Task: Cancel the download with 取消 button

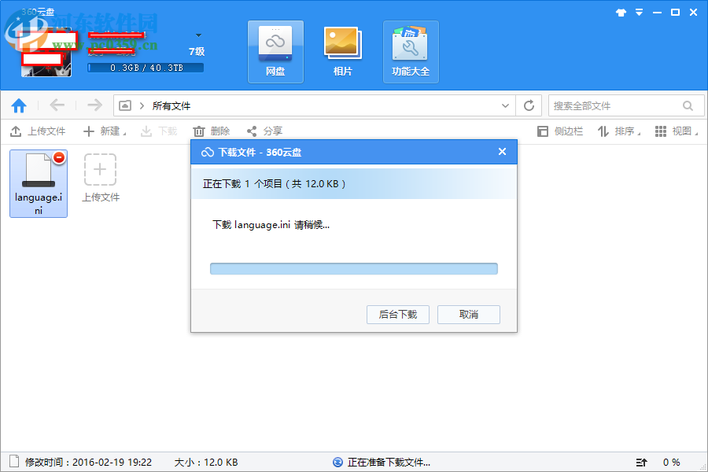Action: (x=468, y=314)
